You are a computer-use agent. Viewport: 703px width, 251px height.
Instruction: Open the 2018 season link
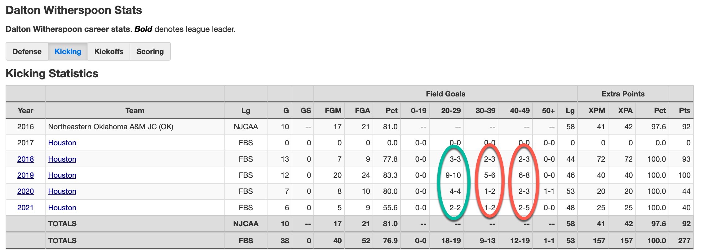point(25,159)
